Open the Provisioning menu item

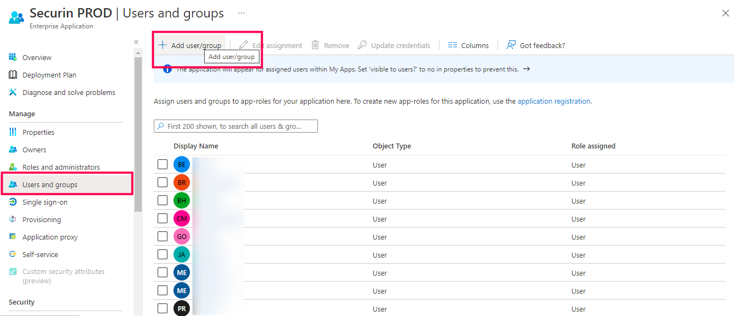tap(42, 219)
